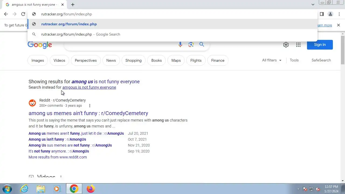Go back with the browser back arrow
The image size is (345, 194).
point(6,14)
